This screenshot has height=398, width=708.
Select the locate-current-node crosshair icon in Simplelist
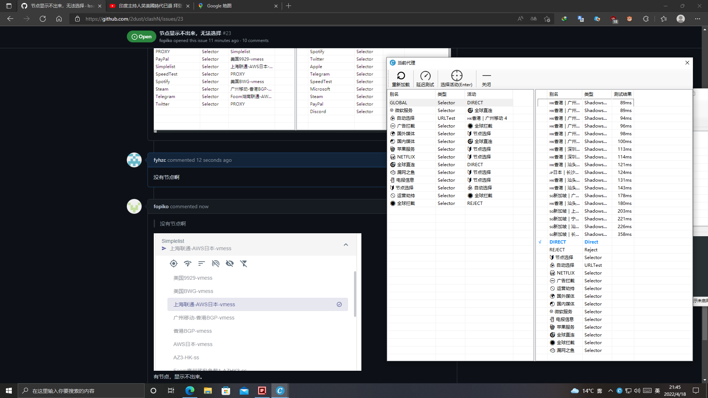[174, 263]
